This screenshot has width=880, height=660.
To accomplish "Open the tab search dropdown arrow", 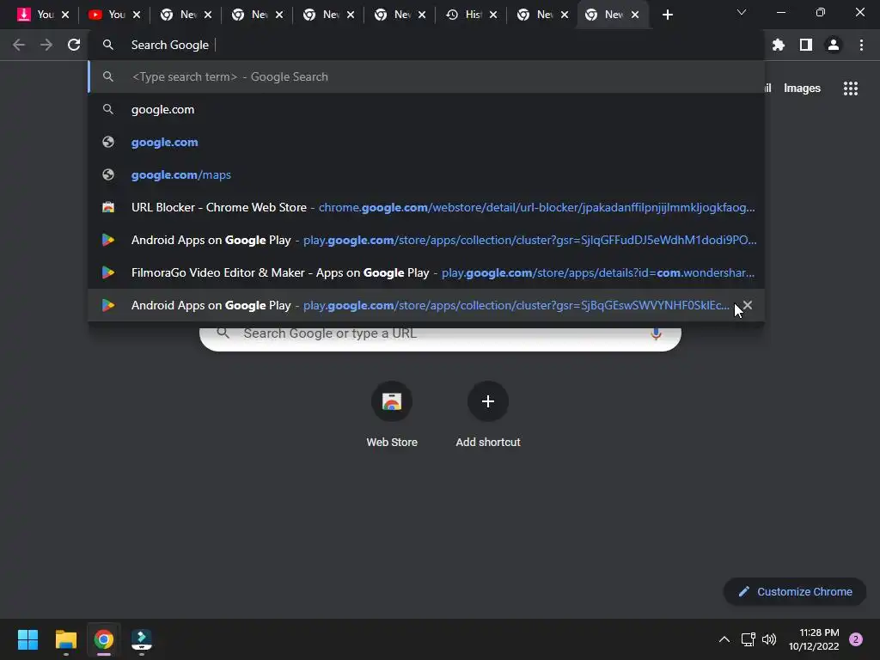I will tap(742, 12).
